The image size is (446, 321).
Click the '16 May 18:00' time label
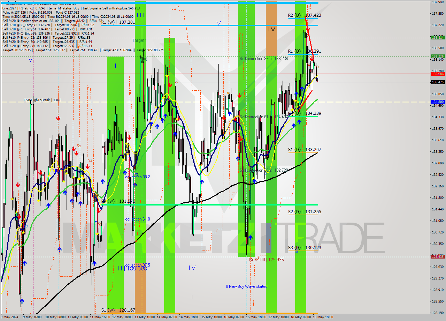point(256,317)
